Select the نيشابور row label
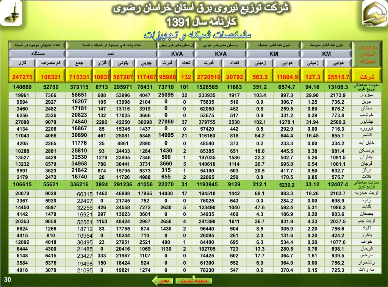388x287 pixels. click(x=366, y=122)
